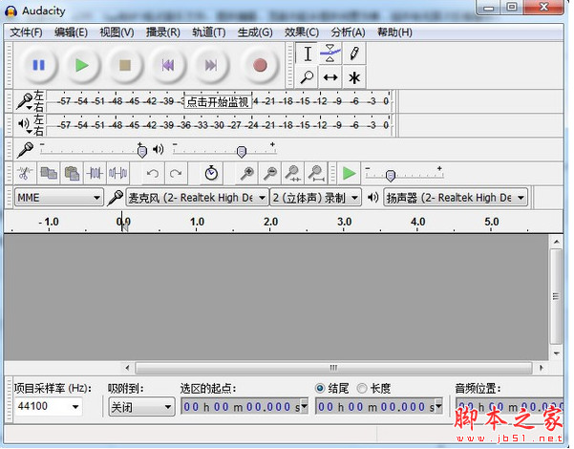Click the Fit Selection zoom icon

coord(293,173)
